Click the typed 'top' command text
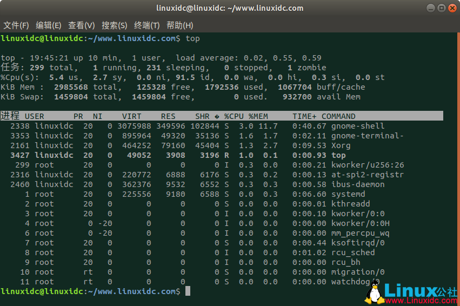The image size is (460, 306). pos(193,38)
